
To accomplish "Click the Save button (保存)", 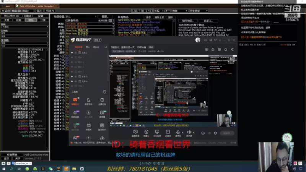I will (x=39, y=11).
